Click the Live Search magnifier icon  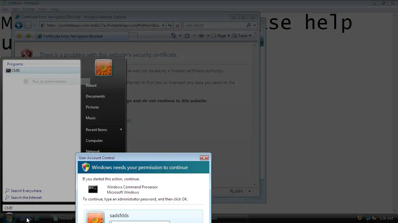[x=249, y=25]
